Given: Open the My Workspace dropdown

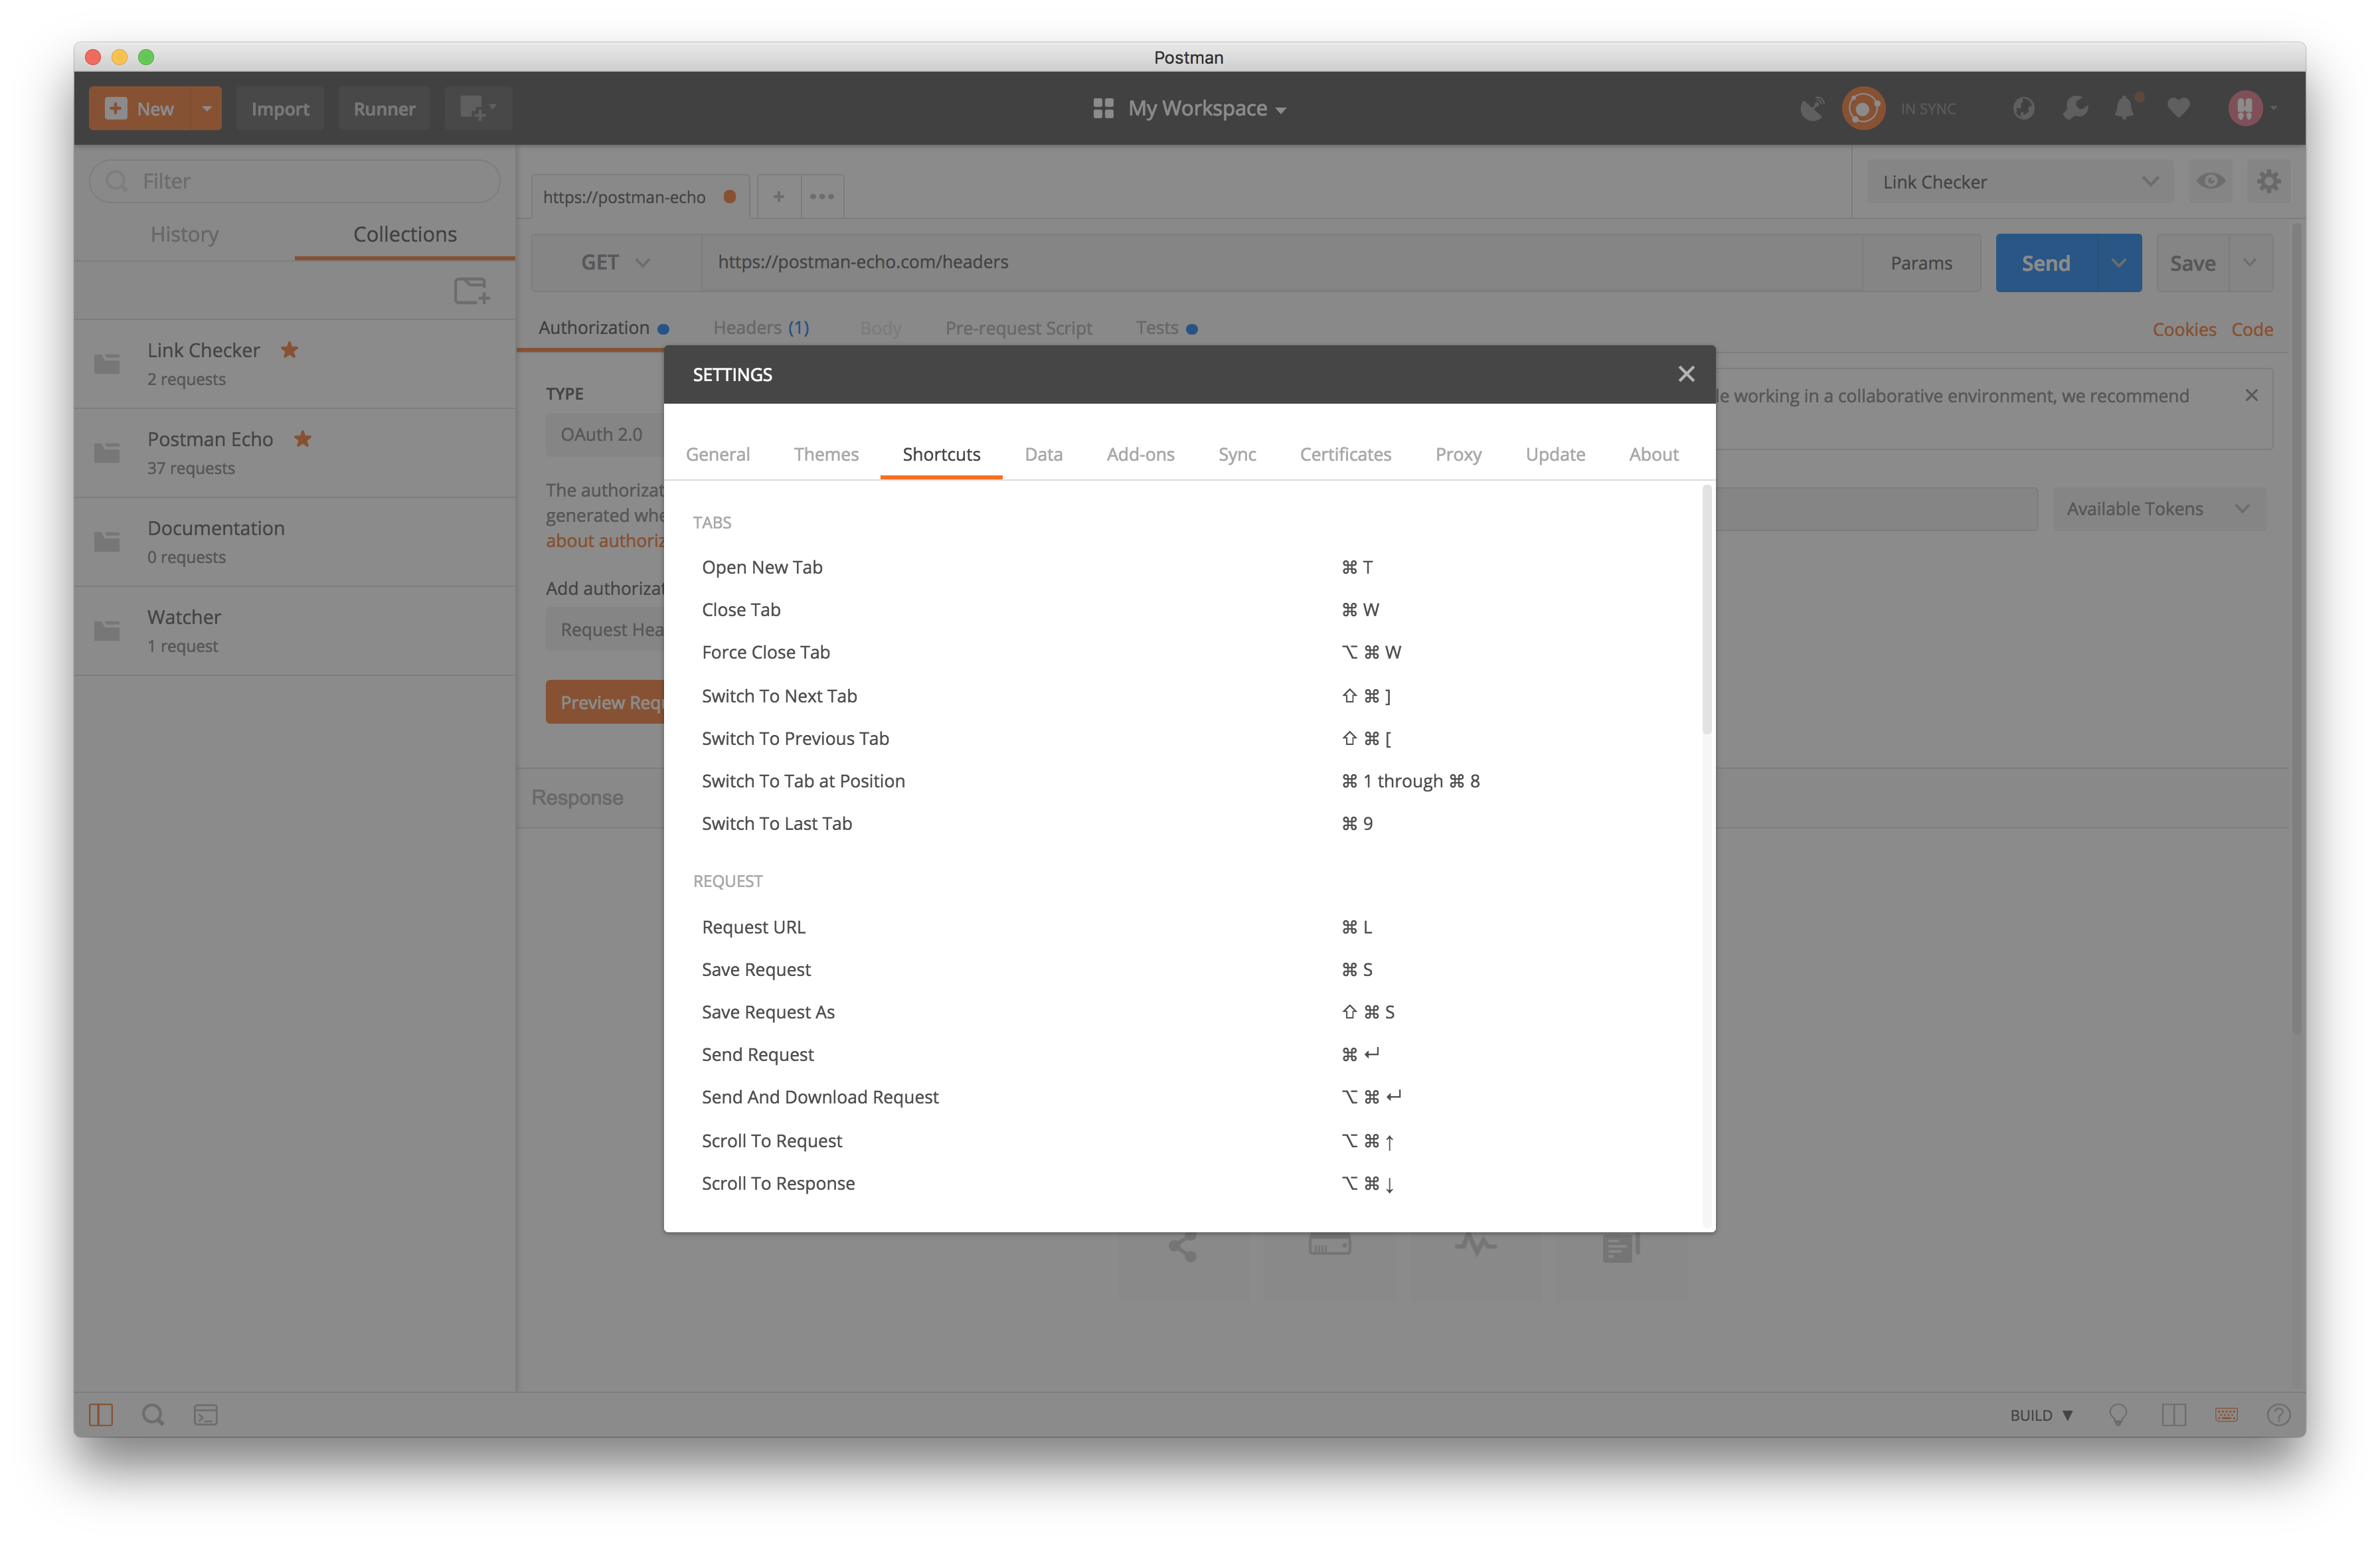Looking at the screenshot, I should pyautogui.click(x=1189, y=108).
